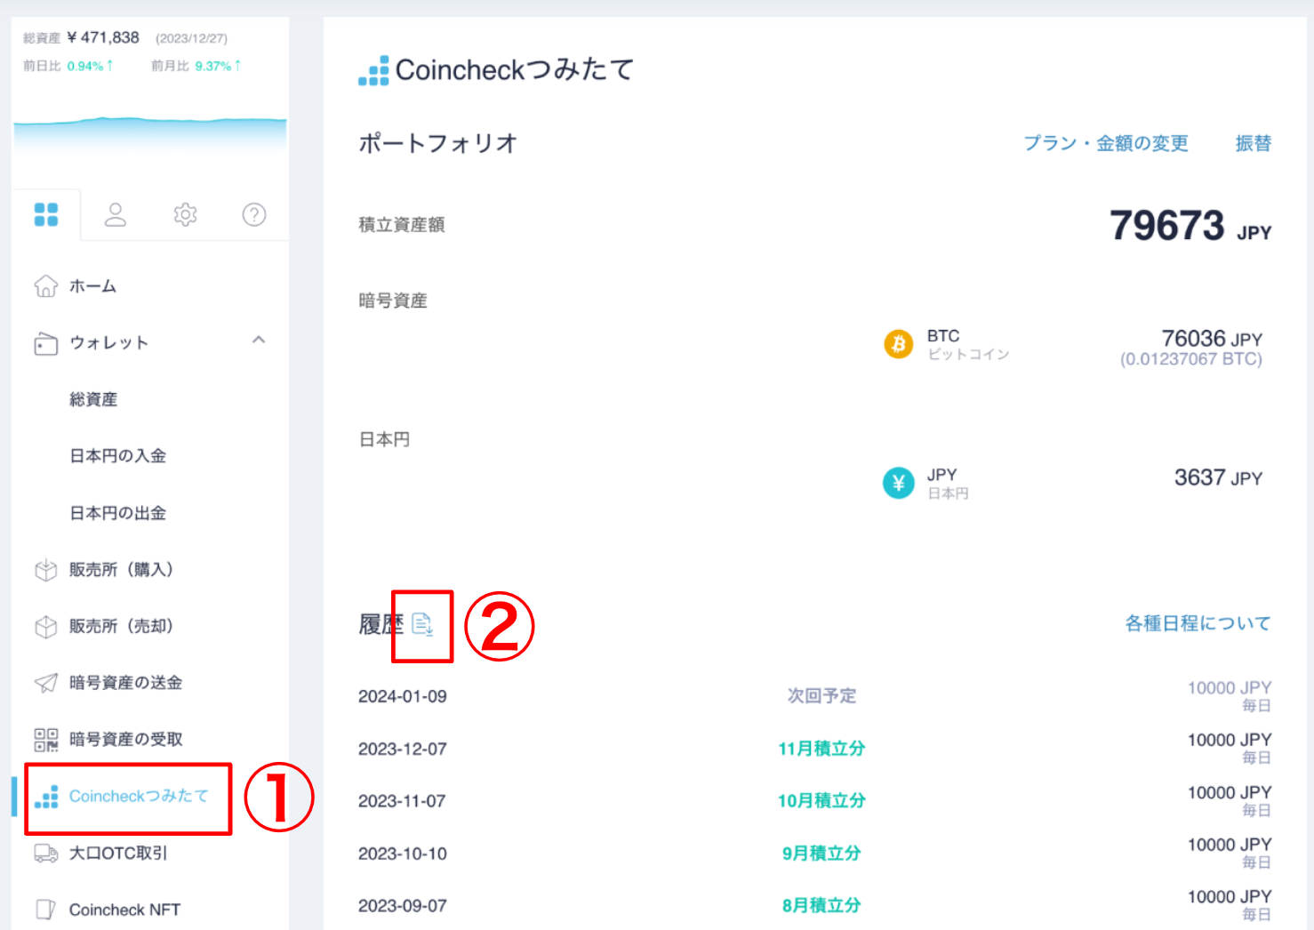Click the help question mark icon
1314x930 pixels.
pos(254,214)
